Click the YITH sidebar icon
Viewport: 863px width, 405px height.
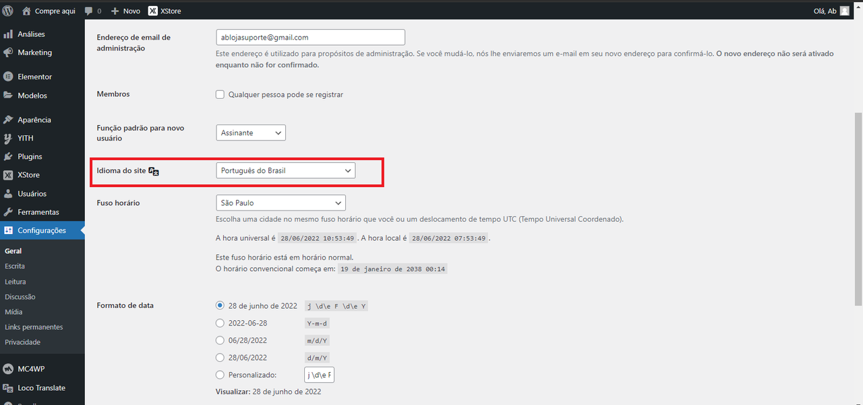click(x=8, y=138)
